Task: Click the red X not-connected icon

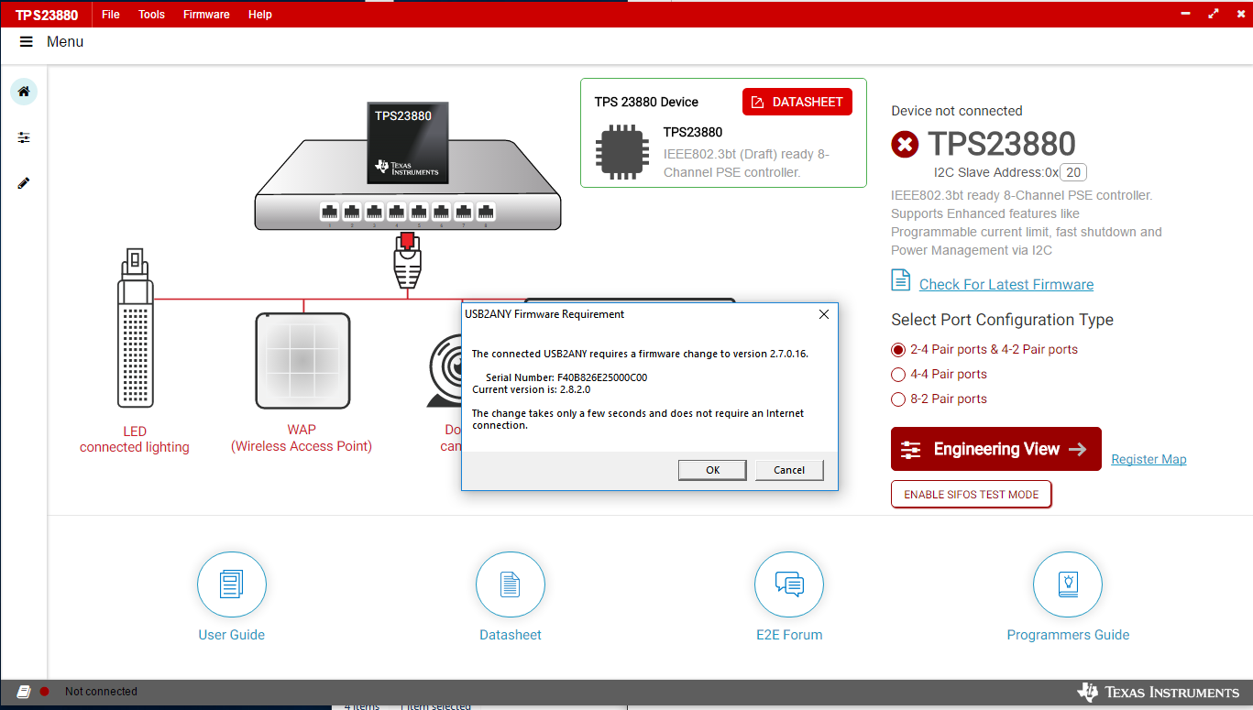Action: [x=905, y=145]
